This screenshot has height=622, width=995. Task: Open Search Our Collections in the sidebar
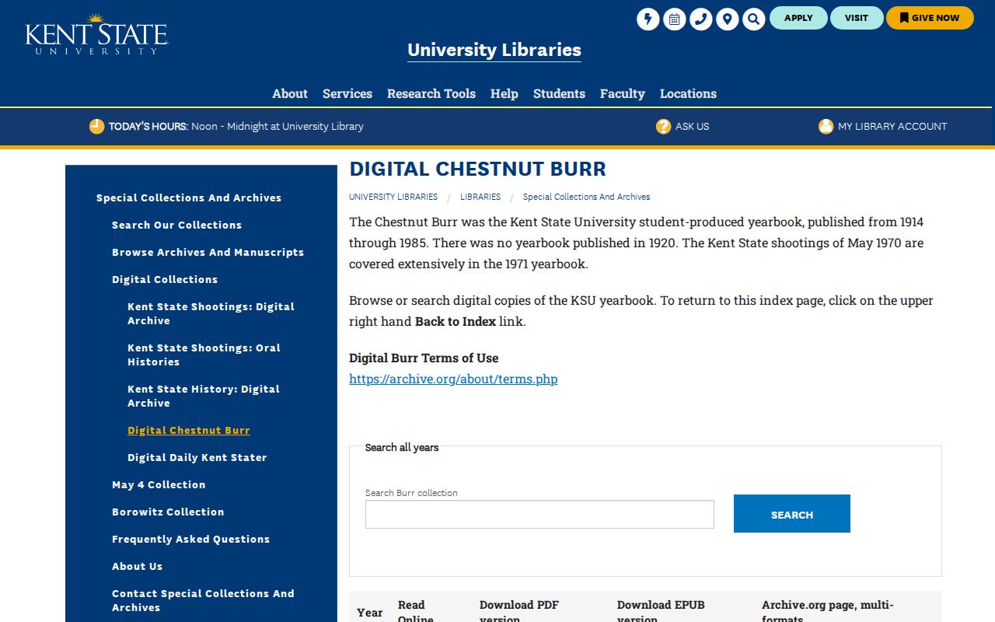(x=176, y=225)
